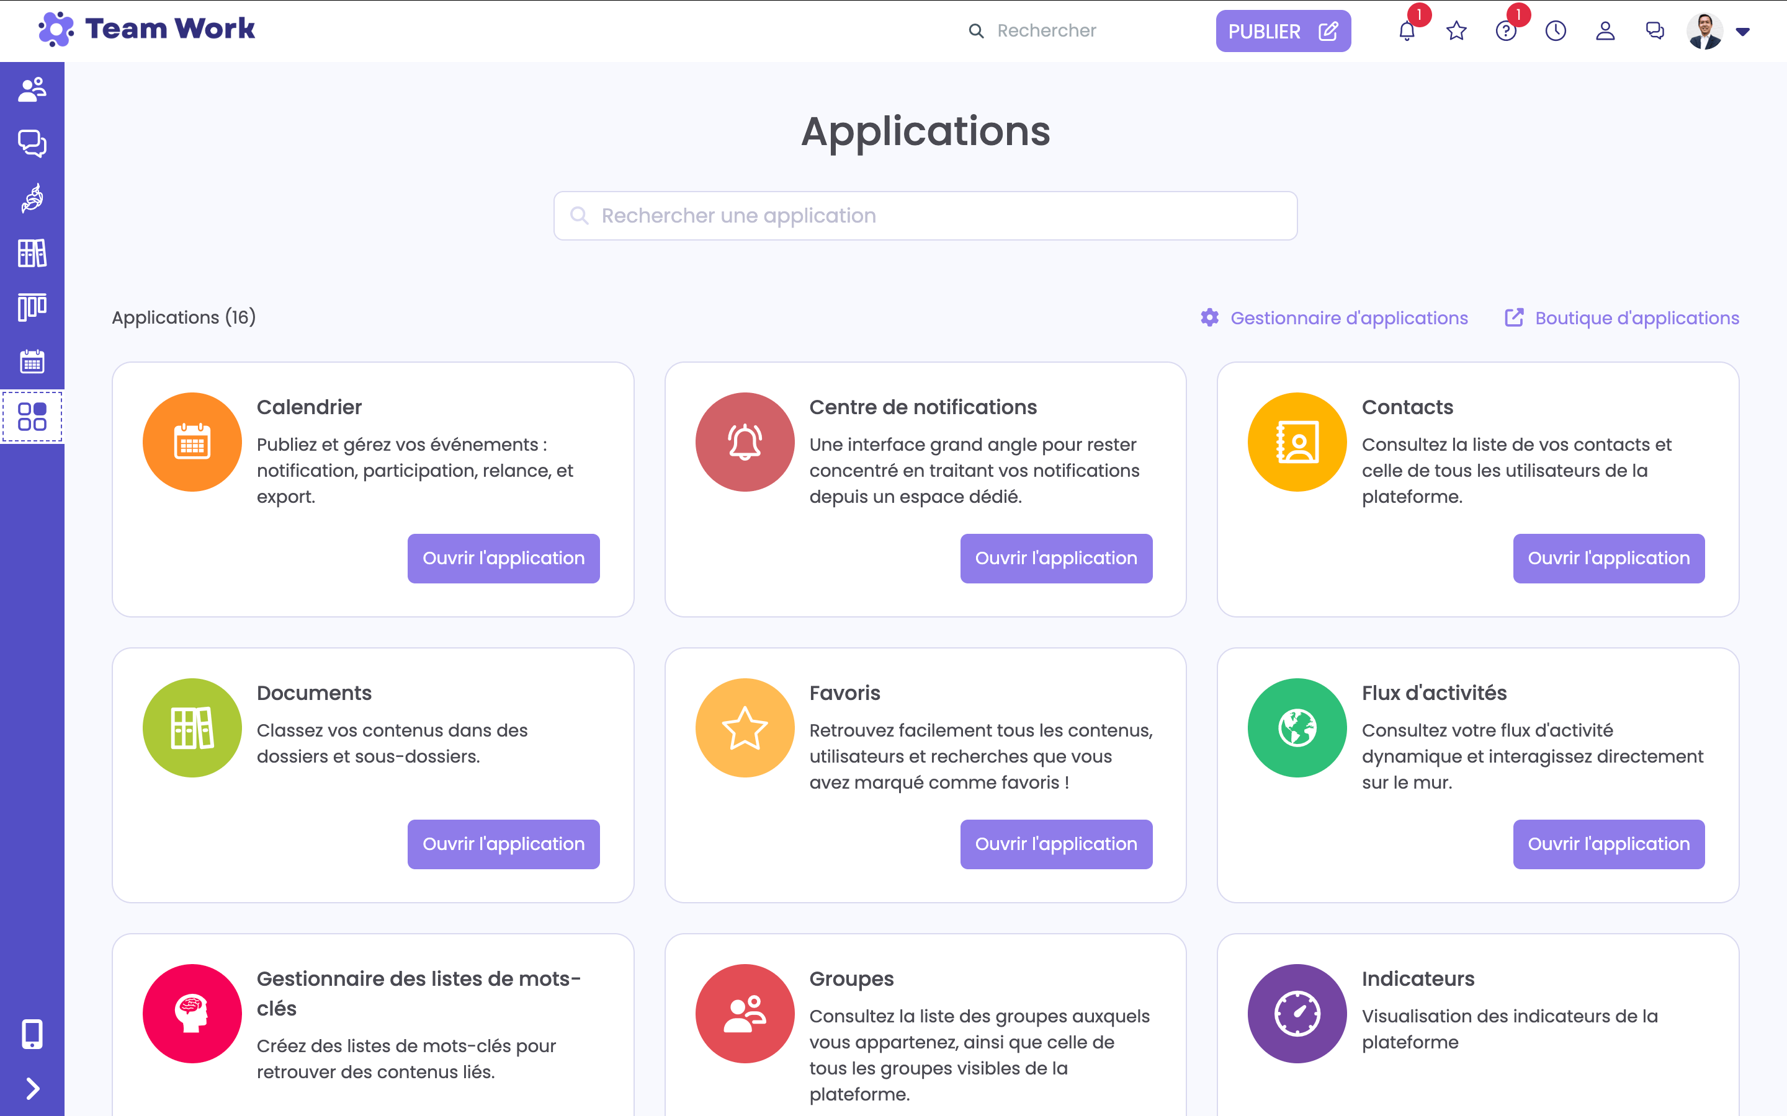The width and height of the screenshot is (1787, 1116).
Task: Click the Groupes red app icon
Action: point(745,1014)
